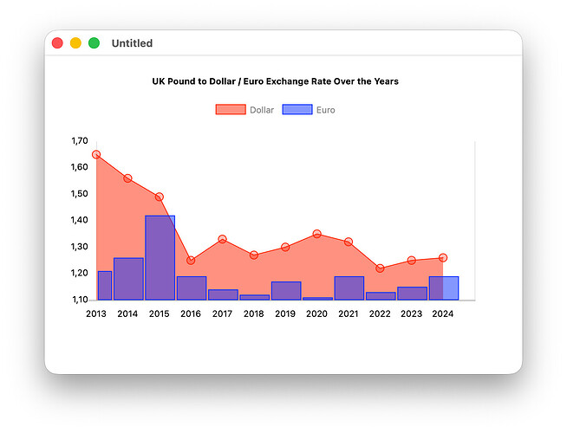Select the 2014 Dollar line marker
This screenshot has height=433, width=567.
click(127, 178)
